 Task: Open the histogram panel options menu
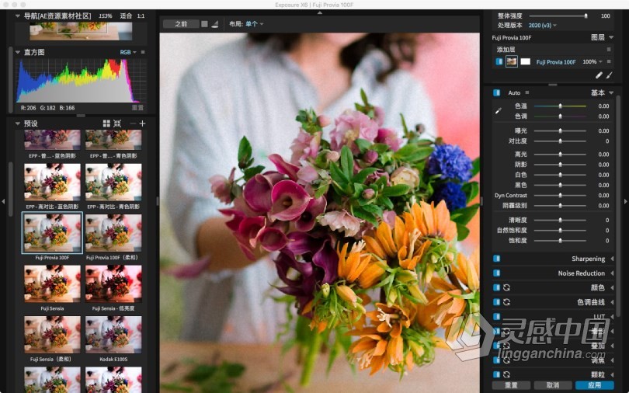(x=143, y=52)
